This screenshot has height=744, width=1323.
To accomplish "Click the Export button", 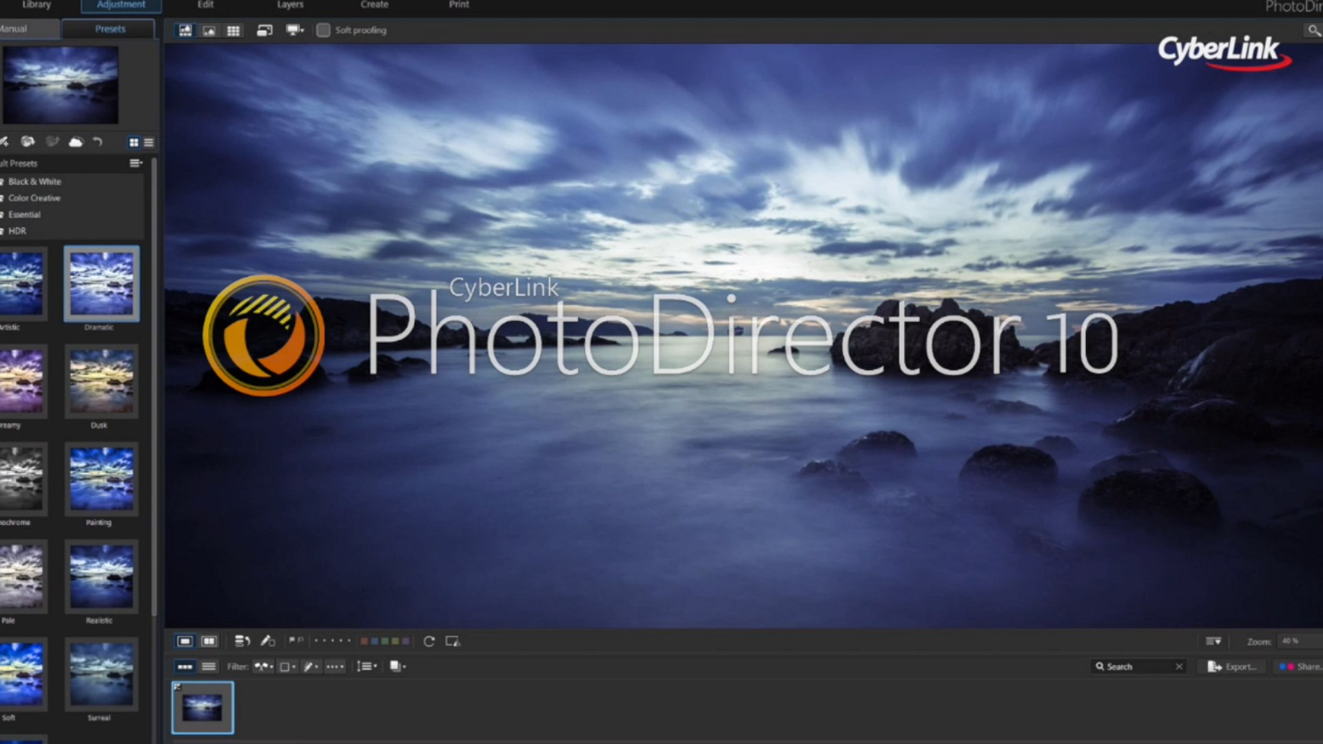I will 1233,667.
